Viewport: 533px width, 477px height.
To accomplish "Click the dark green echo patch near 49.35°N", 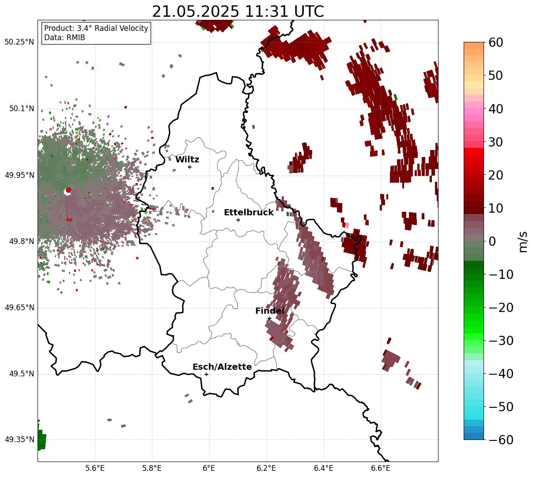I will click(x=42, y=440).
